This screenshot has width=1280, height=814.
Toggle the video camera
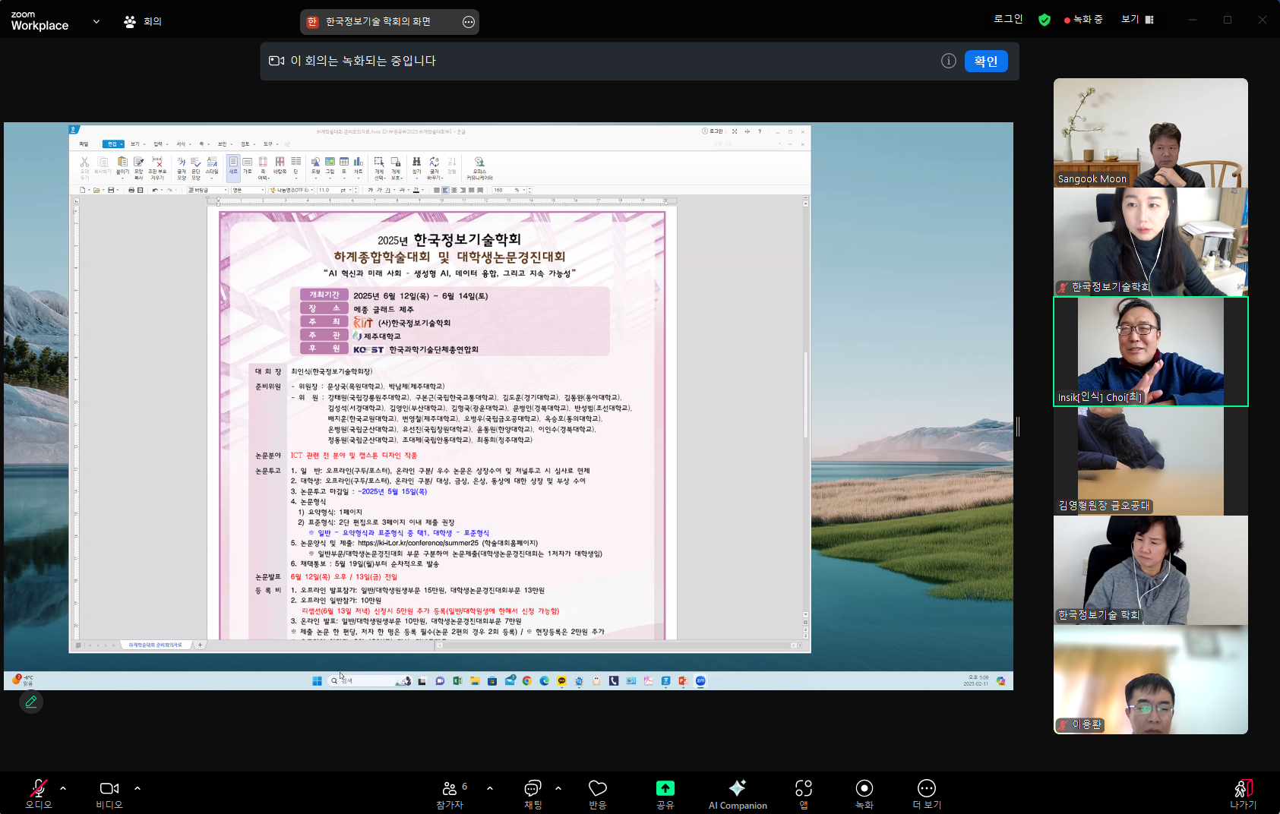click(x=109, y=789)
